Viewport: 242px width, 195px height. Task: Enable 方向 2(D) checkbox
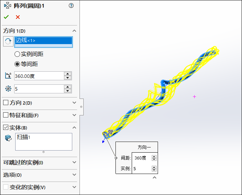(6, 102)
